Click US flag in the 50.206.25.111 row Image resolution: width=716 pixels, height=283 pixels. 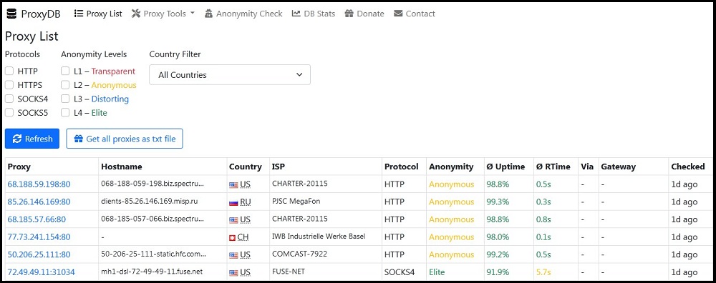coord(234,255)
